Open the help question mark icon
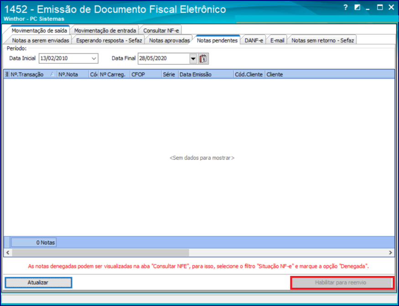This screenshot has width=399, height=306. click(x=346, y=8)
